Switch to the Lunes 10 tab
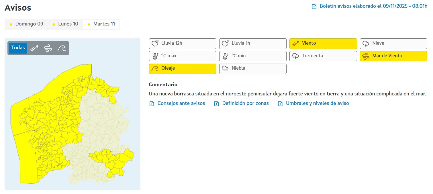Image resolution: width=433 pixels, height=194 pixels. 65,24
